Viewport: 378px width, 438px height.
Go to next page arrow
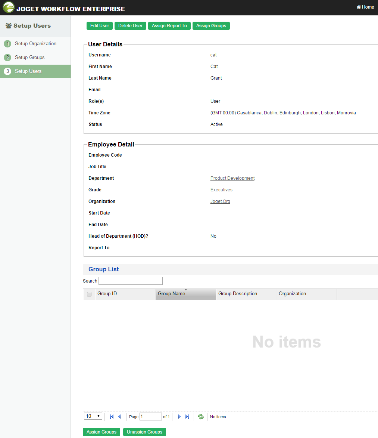(179, 417)
